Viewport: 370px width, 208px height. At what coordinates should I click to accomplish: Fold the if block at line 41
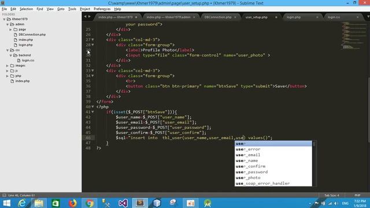coord(92,112)
